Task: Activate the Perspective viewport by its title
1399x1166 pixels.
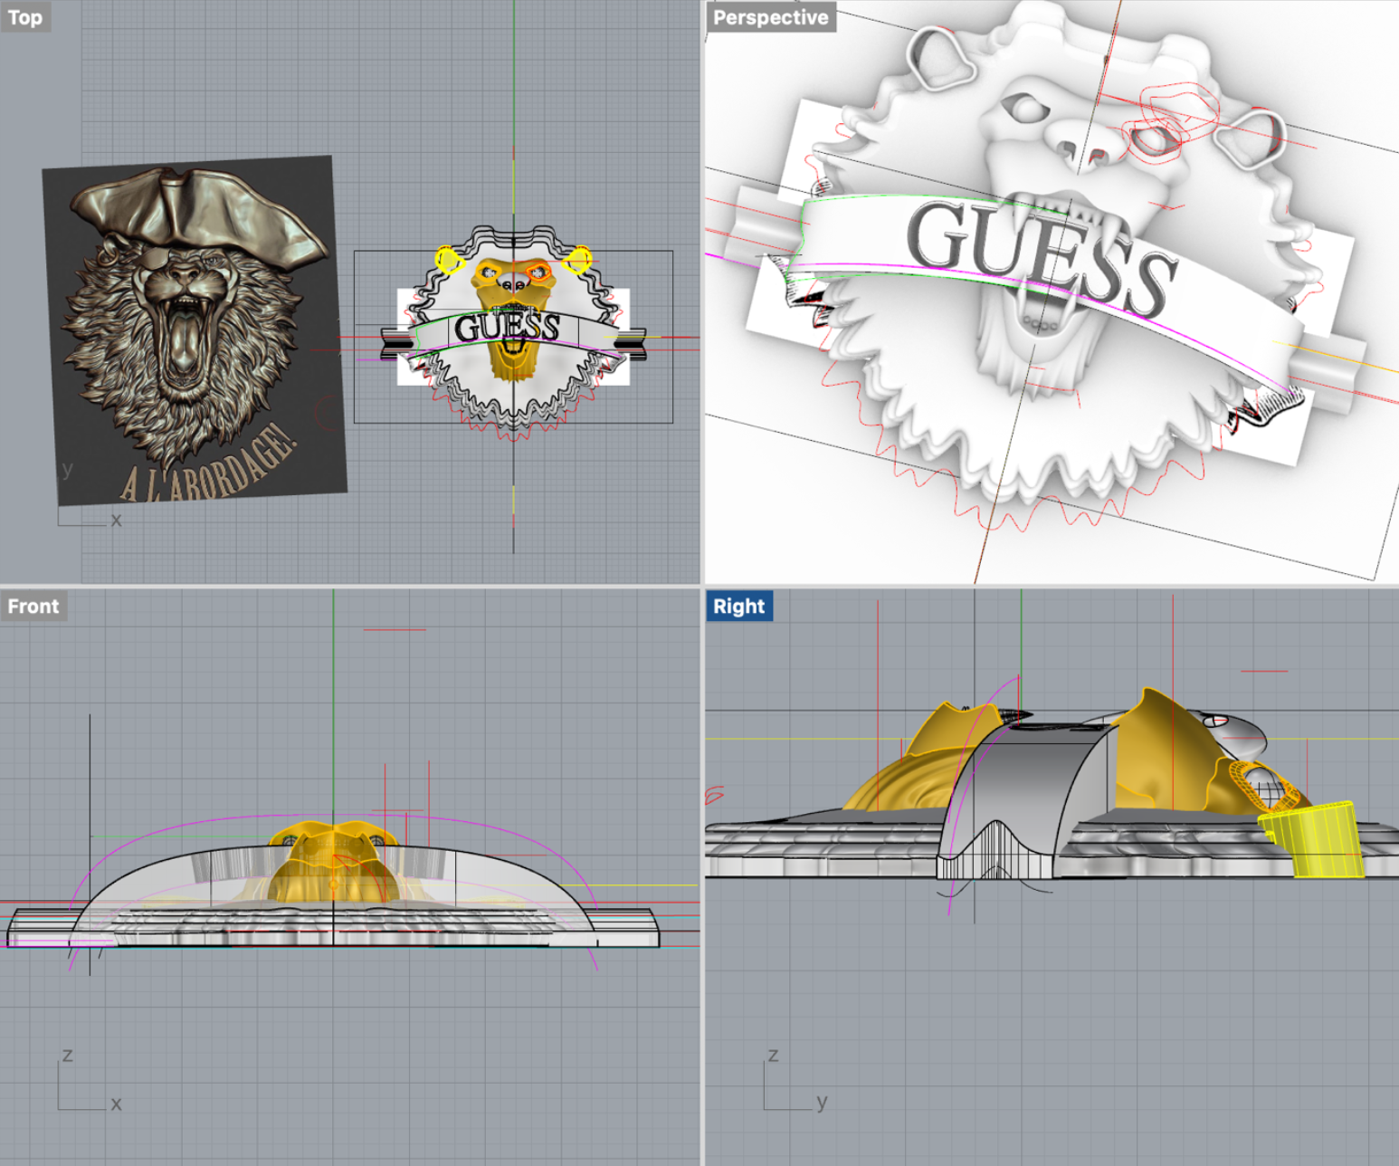Action: (x=770, y=16)
